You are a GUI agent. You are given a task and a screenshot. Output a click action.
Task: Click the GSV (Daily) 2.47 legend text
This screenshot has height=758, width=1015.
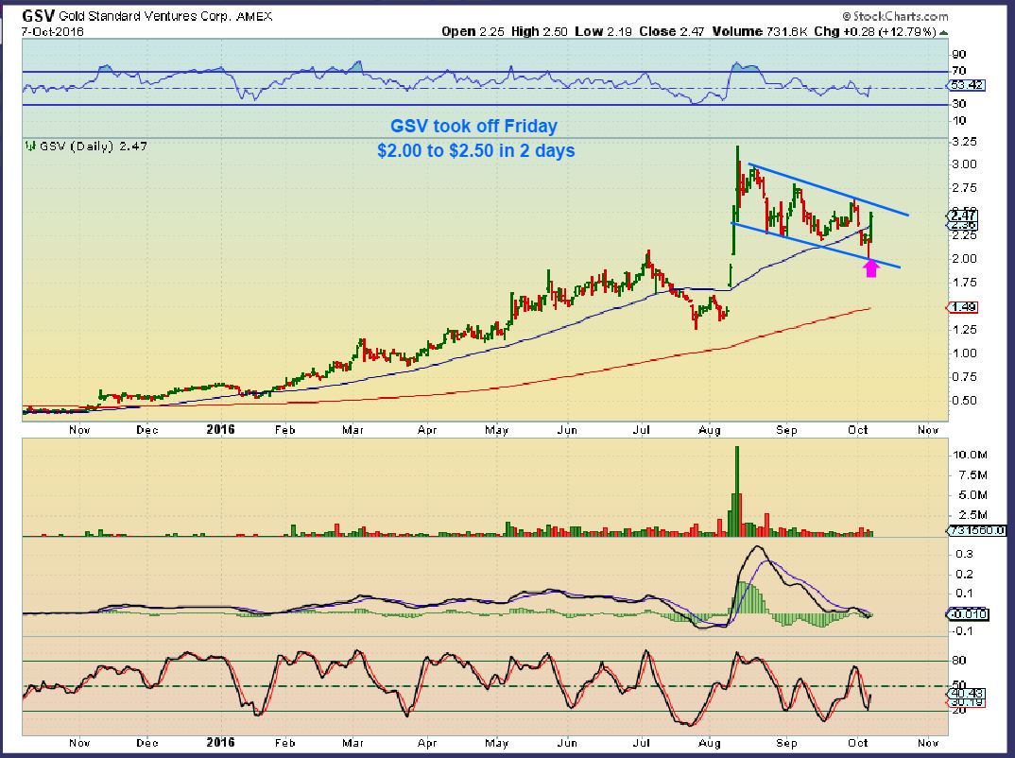94,146
